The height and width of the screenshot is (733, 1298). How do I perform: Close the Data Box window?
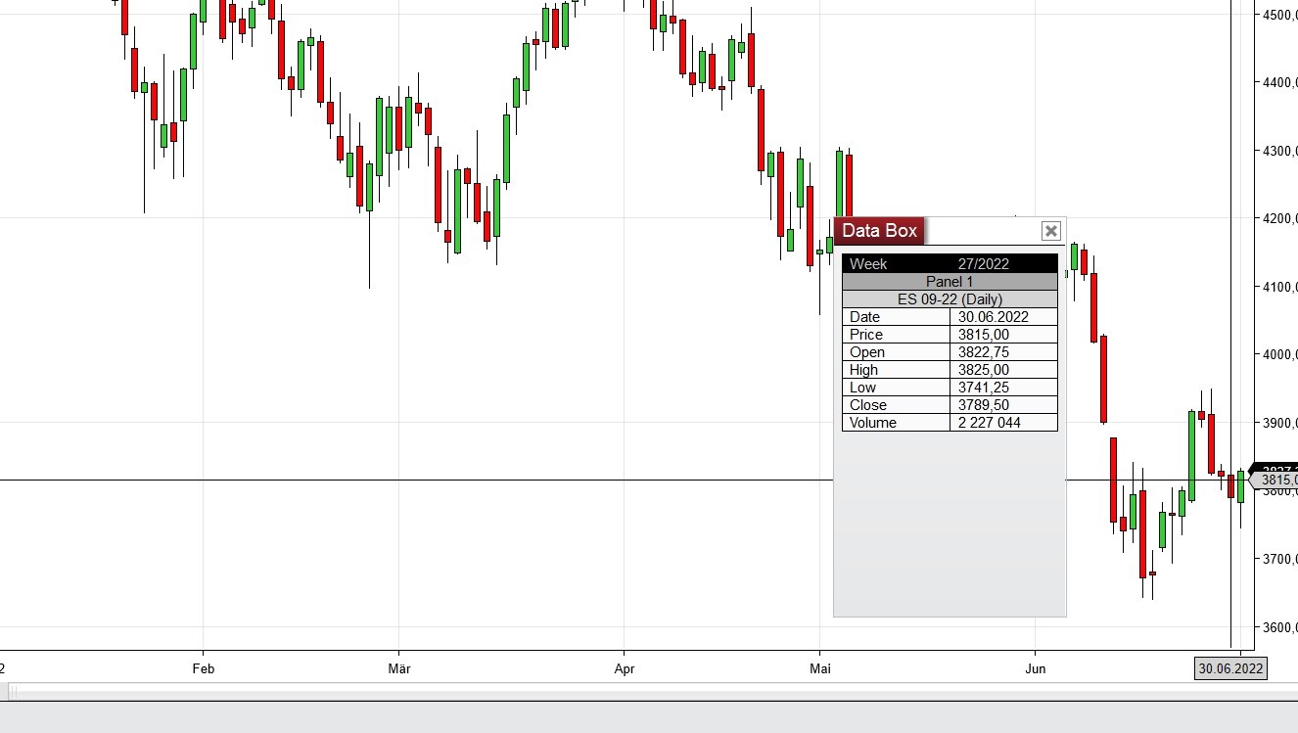tap(1050, 231)
